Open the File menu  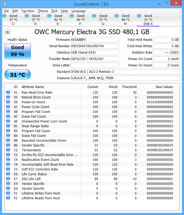click(6, 11)
